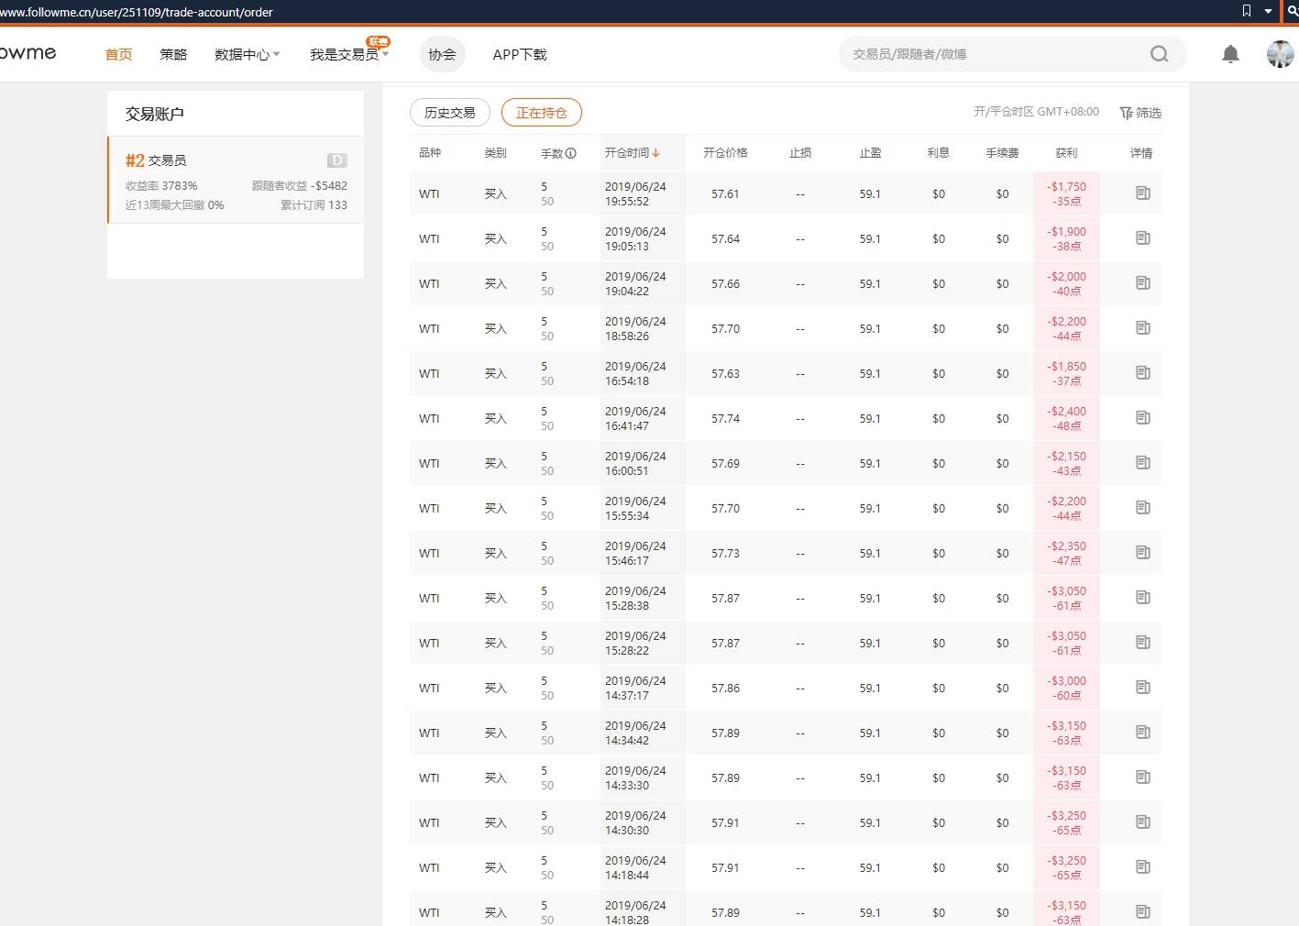
Task: Click the info icon next to 手数
Action: coord(570,153)
